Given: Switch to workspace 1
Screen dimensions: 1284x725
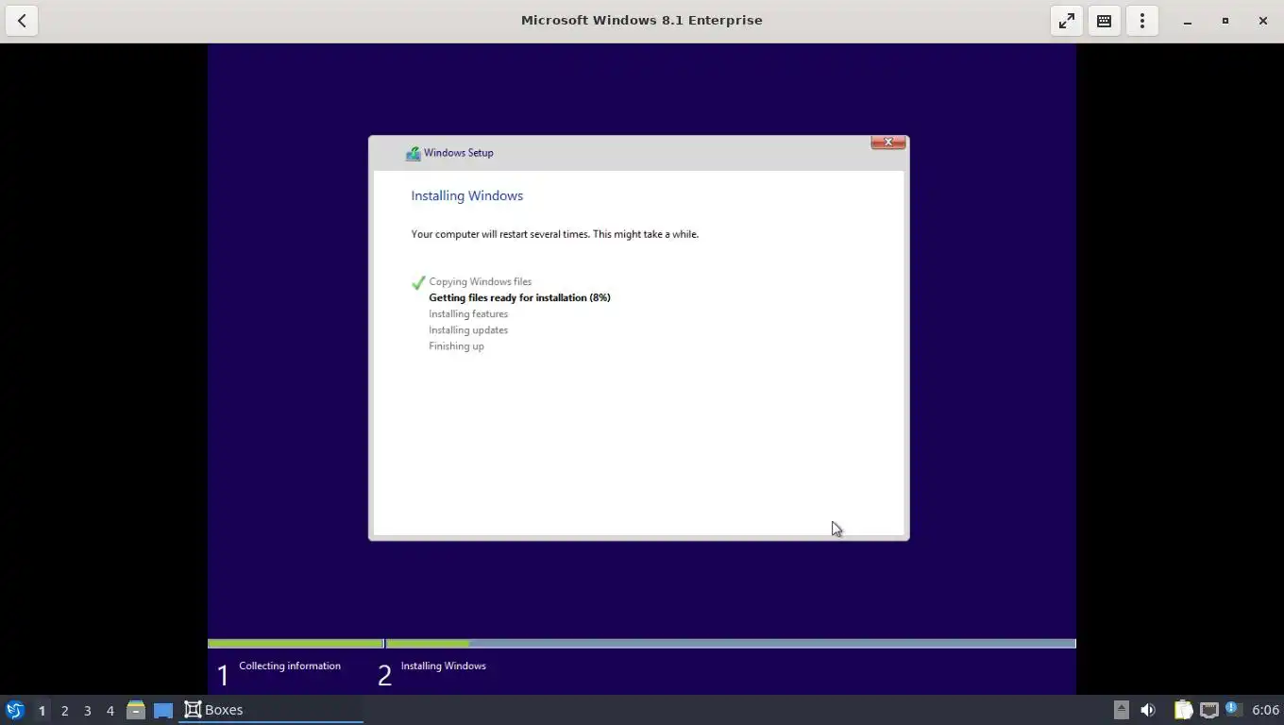Looking at the screenshot, I should pos(42,710).
